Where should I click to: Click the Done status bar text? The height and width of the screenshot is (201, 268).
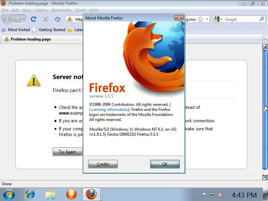tap(7, 184)
